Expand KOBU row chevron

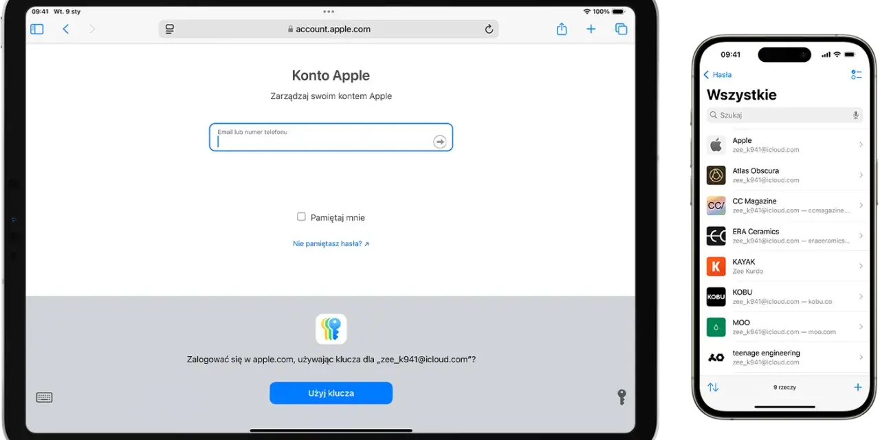pyautogui.click(x=861, y=296)
